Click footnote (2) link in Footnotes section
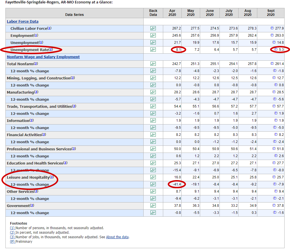290x249 pixels. (x=13, y=233)
